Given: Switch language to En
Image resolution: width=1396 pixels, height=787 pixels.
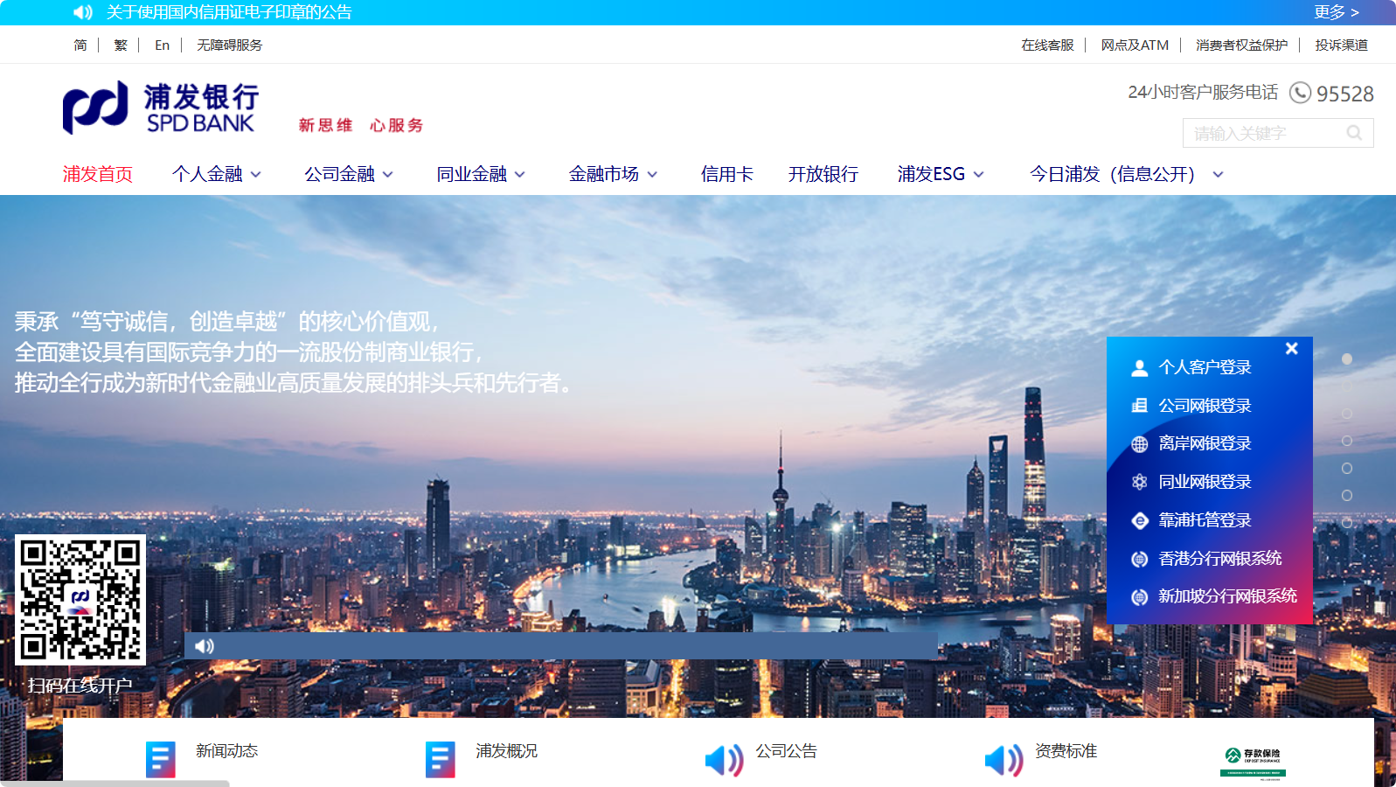Looking at the screenshot, I should pyautogui.click(x=162, y=45).
